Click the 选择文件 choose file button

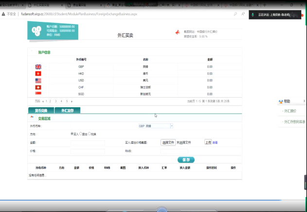(x=168, y=142)
